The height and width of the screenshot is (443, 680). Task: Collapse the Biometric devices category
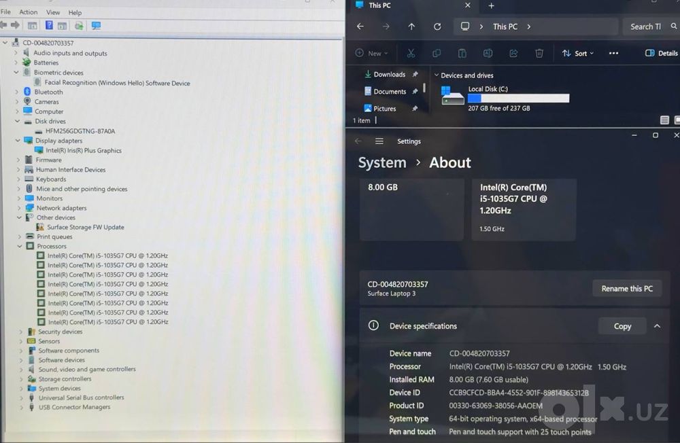(16, 73)
